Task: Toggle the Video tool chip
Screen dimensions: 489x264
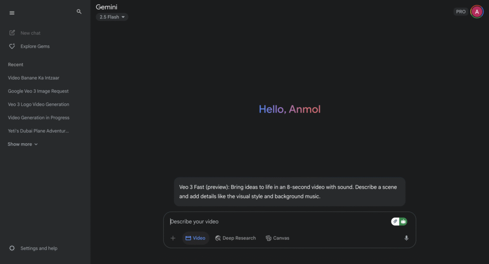Action: [x=195, y=238]
